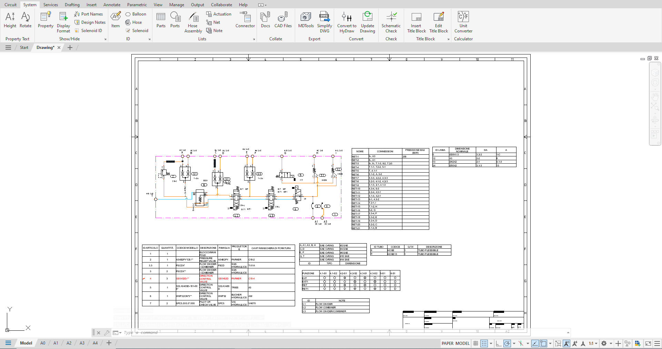Open the Unit Converter calculator

click(x=463, y=22)
